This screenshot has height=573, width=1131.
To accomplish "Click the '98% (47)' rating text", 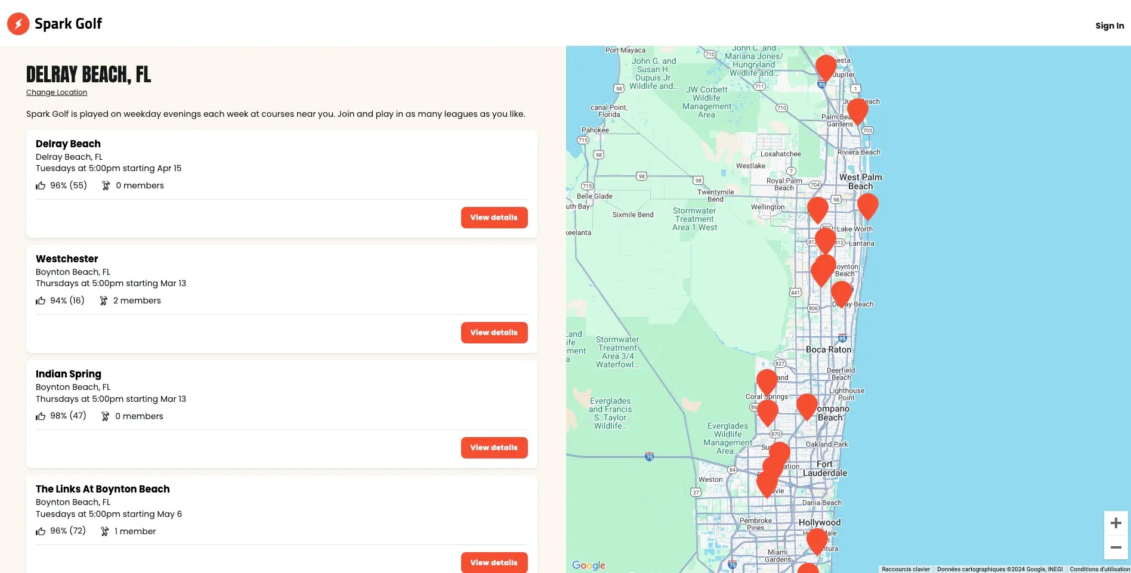I will 68,416.
